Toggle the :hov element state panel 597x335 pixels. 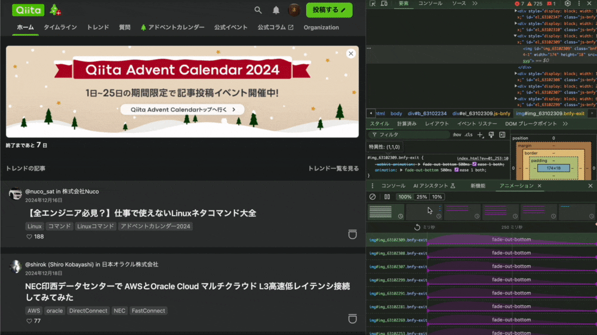click(x=457, y=135)
